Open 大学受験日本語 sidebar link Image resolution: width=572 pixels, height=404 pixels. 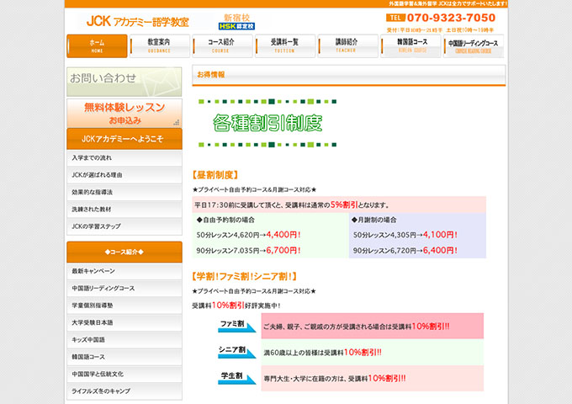point(124,322)
